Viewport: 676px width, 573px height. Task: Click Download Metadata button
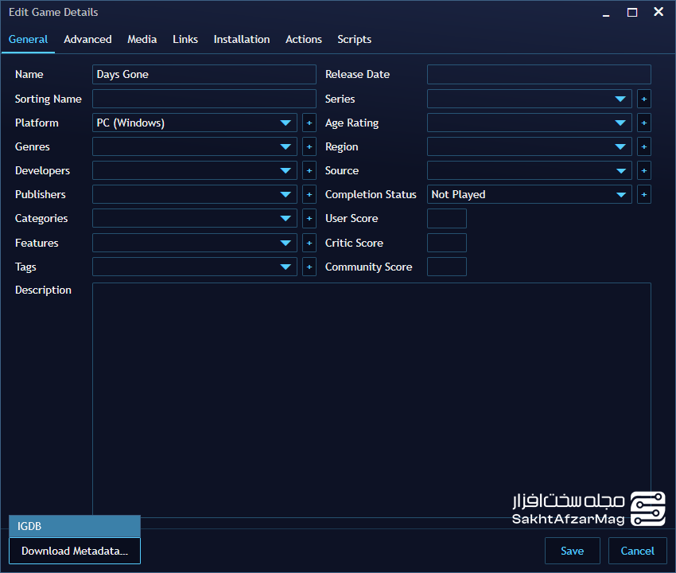[x=75, y=551]
